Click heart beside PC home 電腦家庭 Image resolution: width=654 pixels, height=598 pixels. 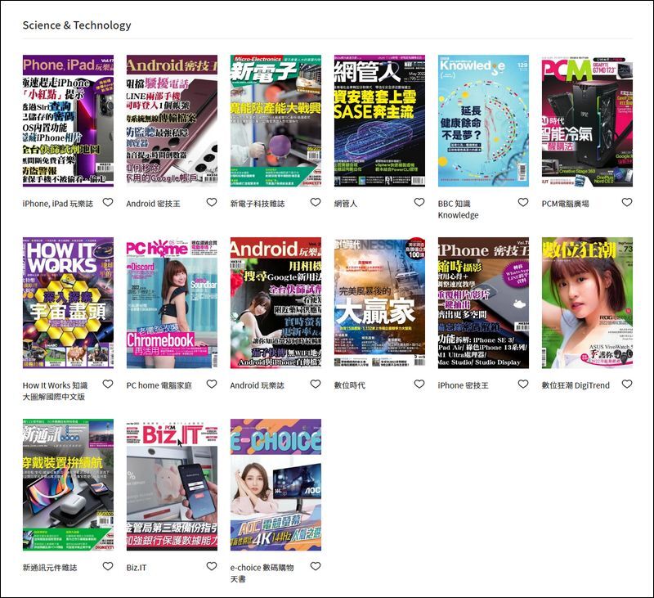(212, 384)
